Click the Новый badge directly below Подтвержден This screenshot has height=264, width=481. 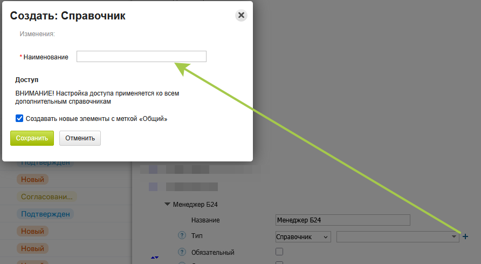[33, 231]
